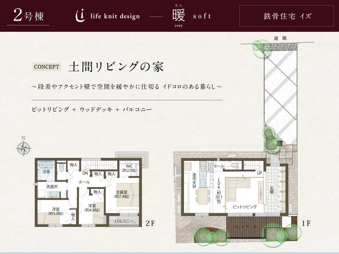Click the 2号棟 heading
The width and height of the screenshot is (339, 254).
coord(29,16)
